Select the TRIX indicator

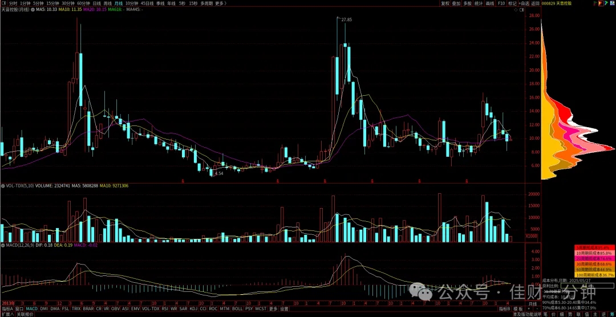click(76, 309)
